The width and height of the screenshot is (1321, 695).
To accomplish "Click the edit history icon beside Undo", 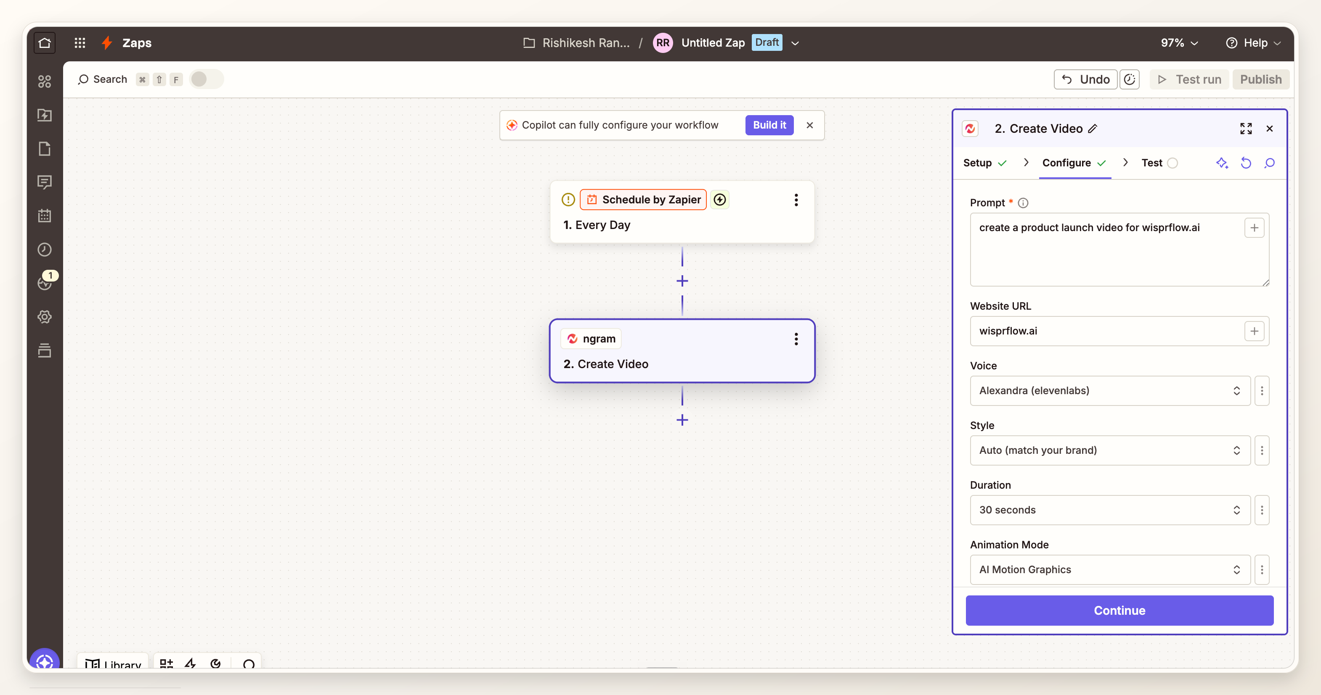I will click(x=1129, y=79).
